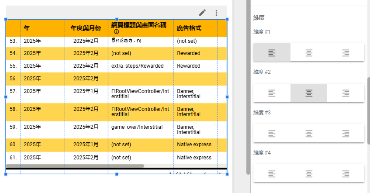Enable left alignment for 維度 #3
The height and width of the screenshot is (193, 370).
click(272, 134)
